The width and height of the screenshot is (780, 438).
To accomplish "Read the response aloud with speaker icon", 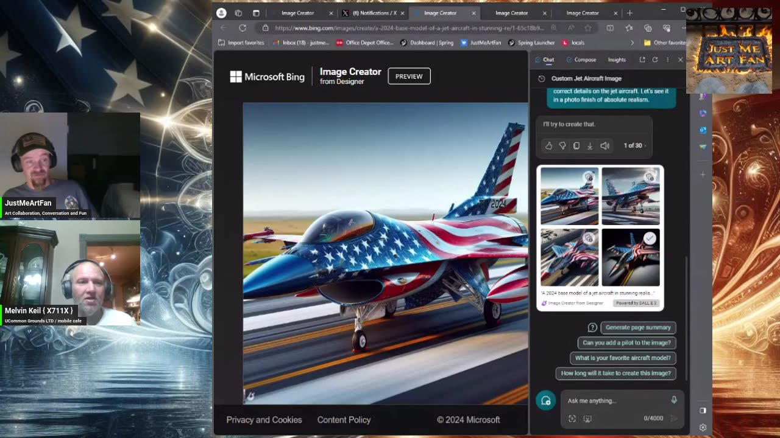I will (604, 146).
